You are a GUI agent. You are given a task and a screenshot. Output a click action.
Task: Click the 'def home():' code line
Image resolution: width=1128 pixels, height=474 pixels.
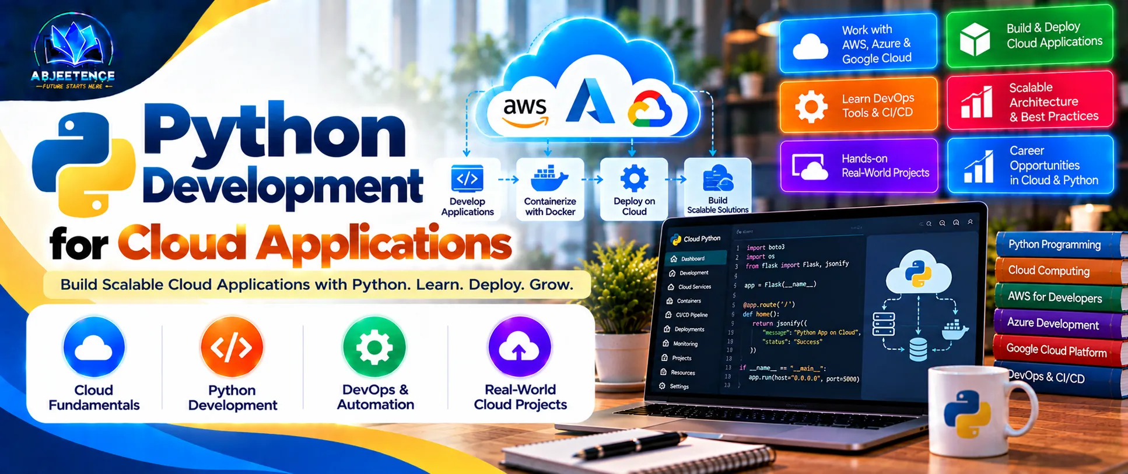click(761, 314)
